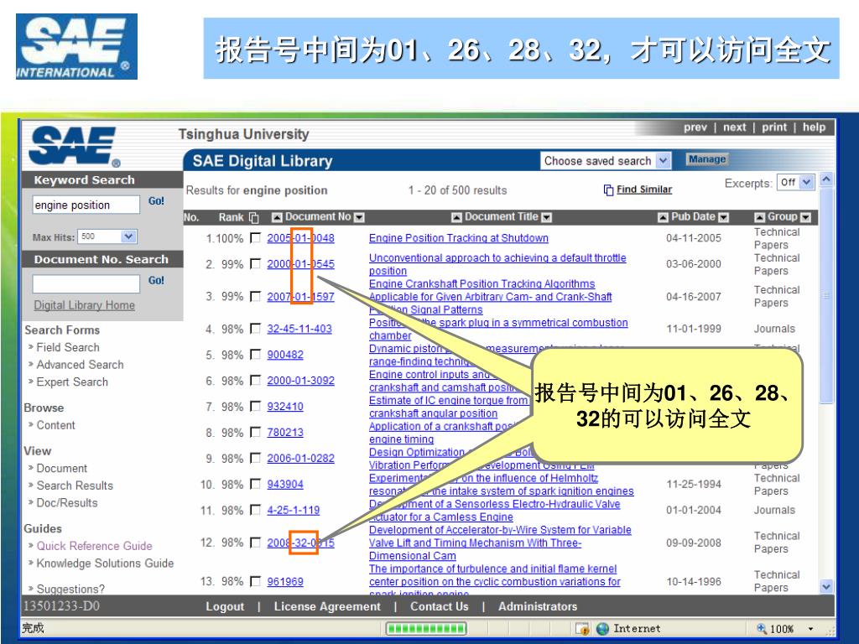Image resolution: width=859 pixels, height=644 pixels.
Task: Check the box for result 2000-01-3092
Action: 255,380
